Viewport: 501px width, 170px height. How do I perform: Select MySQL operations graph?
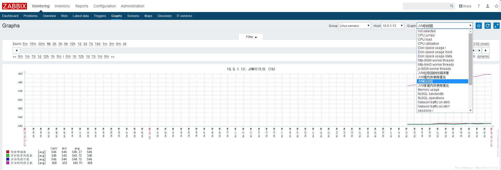coord(443,98)
